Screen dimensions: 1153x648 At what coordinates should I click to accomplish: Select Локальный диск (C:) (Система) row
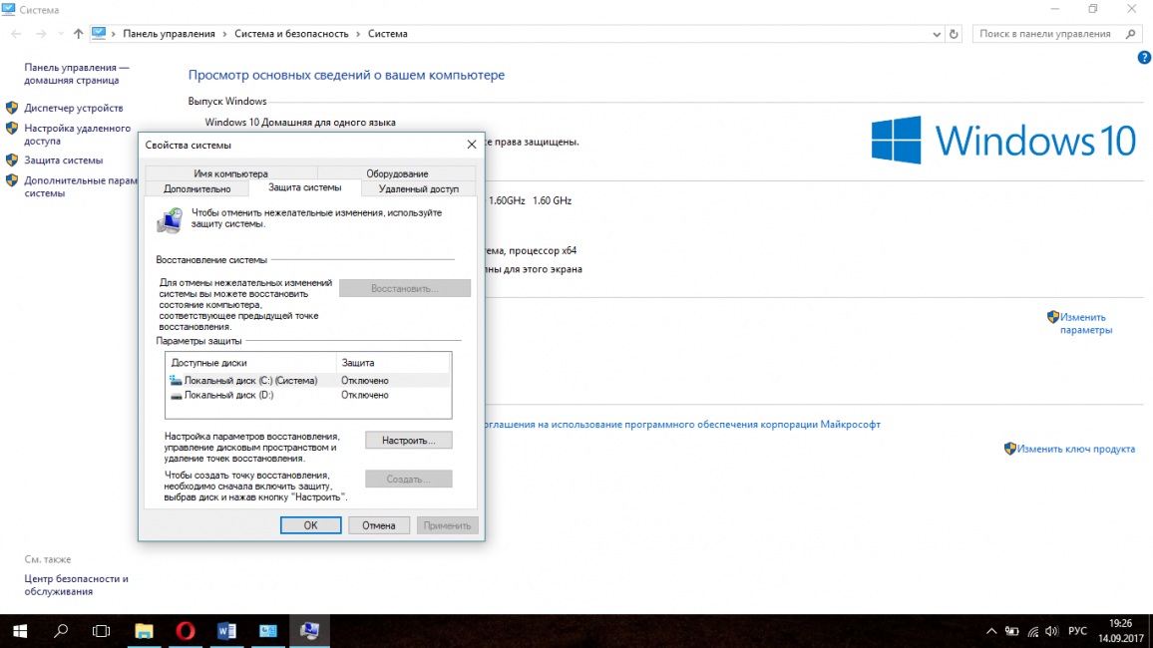308,381
